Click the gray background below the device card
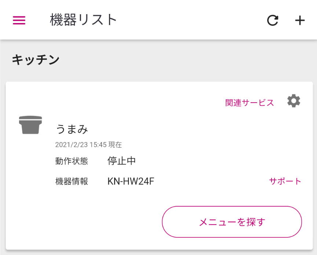 tap(158, 253)
